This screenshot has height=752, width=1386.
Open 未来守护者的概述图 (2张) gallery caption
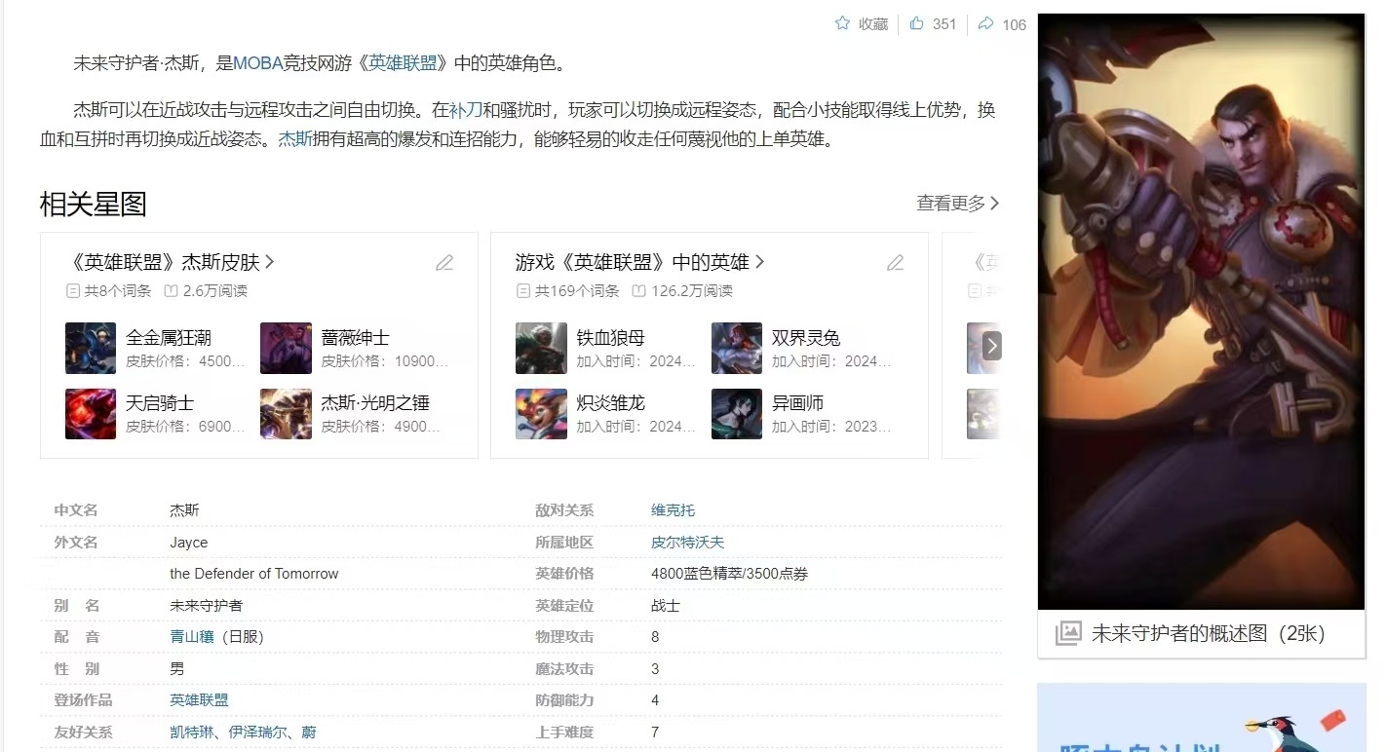pyautogui.click(x=1209, y=634)
